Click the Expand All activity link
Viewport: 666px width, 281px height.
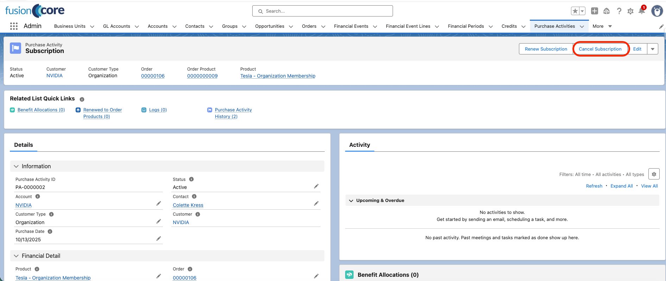(622, 186)
